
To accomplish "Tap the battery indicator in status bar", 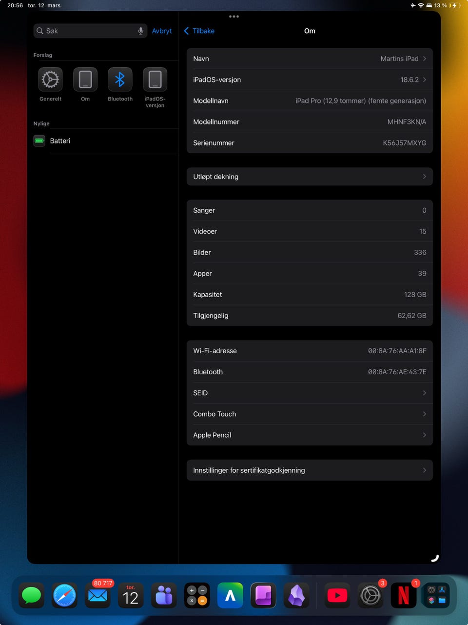I will [x=454, y=5].
